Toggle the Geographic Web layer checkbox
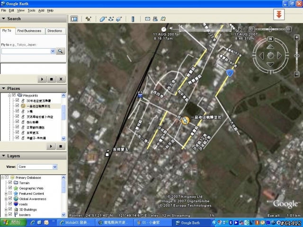This screenshot has width=303, height=227. point(10,188)
